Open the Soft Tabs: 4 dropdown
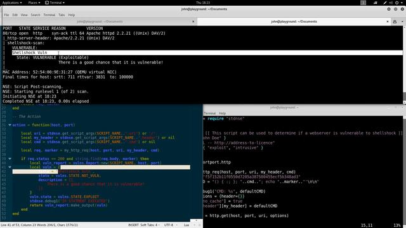This screenshot has width=406, height=228. 150,225
